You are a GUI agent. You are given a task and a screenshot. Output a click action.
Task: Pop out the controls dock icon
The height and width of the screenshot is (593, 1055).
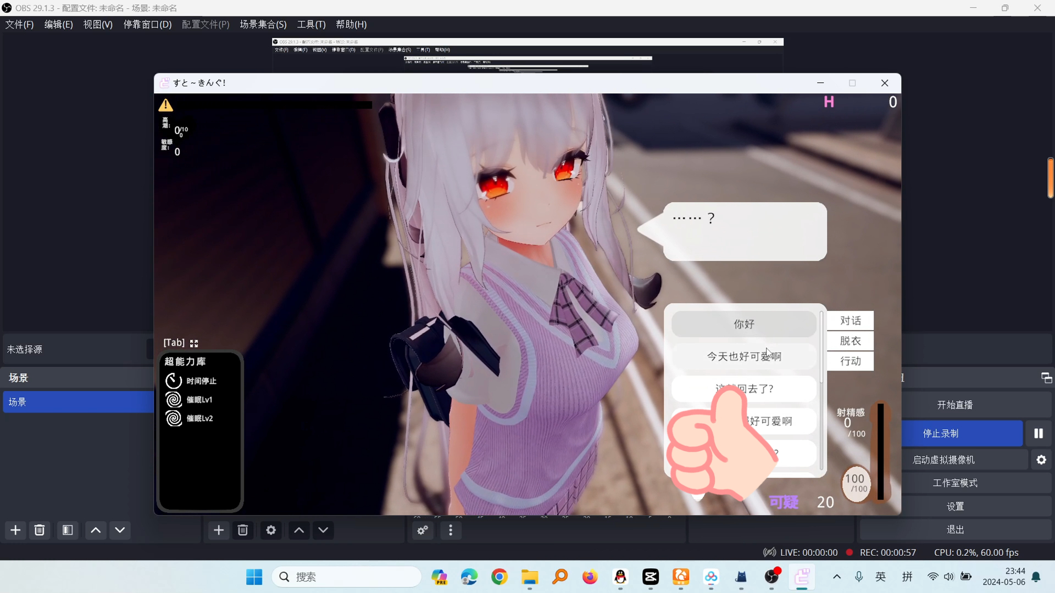[1046, 378]
